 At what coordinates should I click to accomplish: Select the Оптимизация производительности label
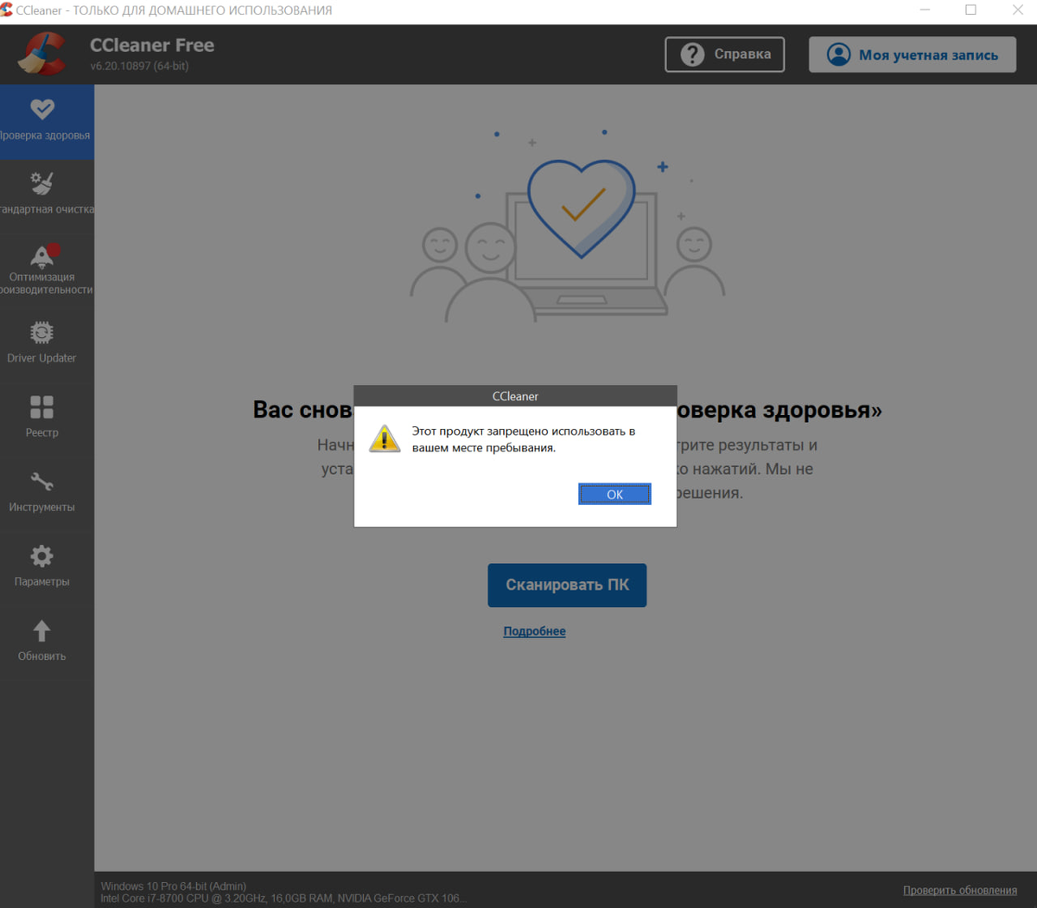[x=45, y=284]
